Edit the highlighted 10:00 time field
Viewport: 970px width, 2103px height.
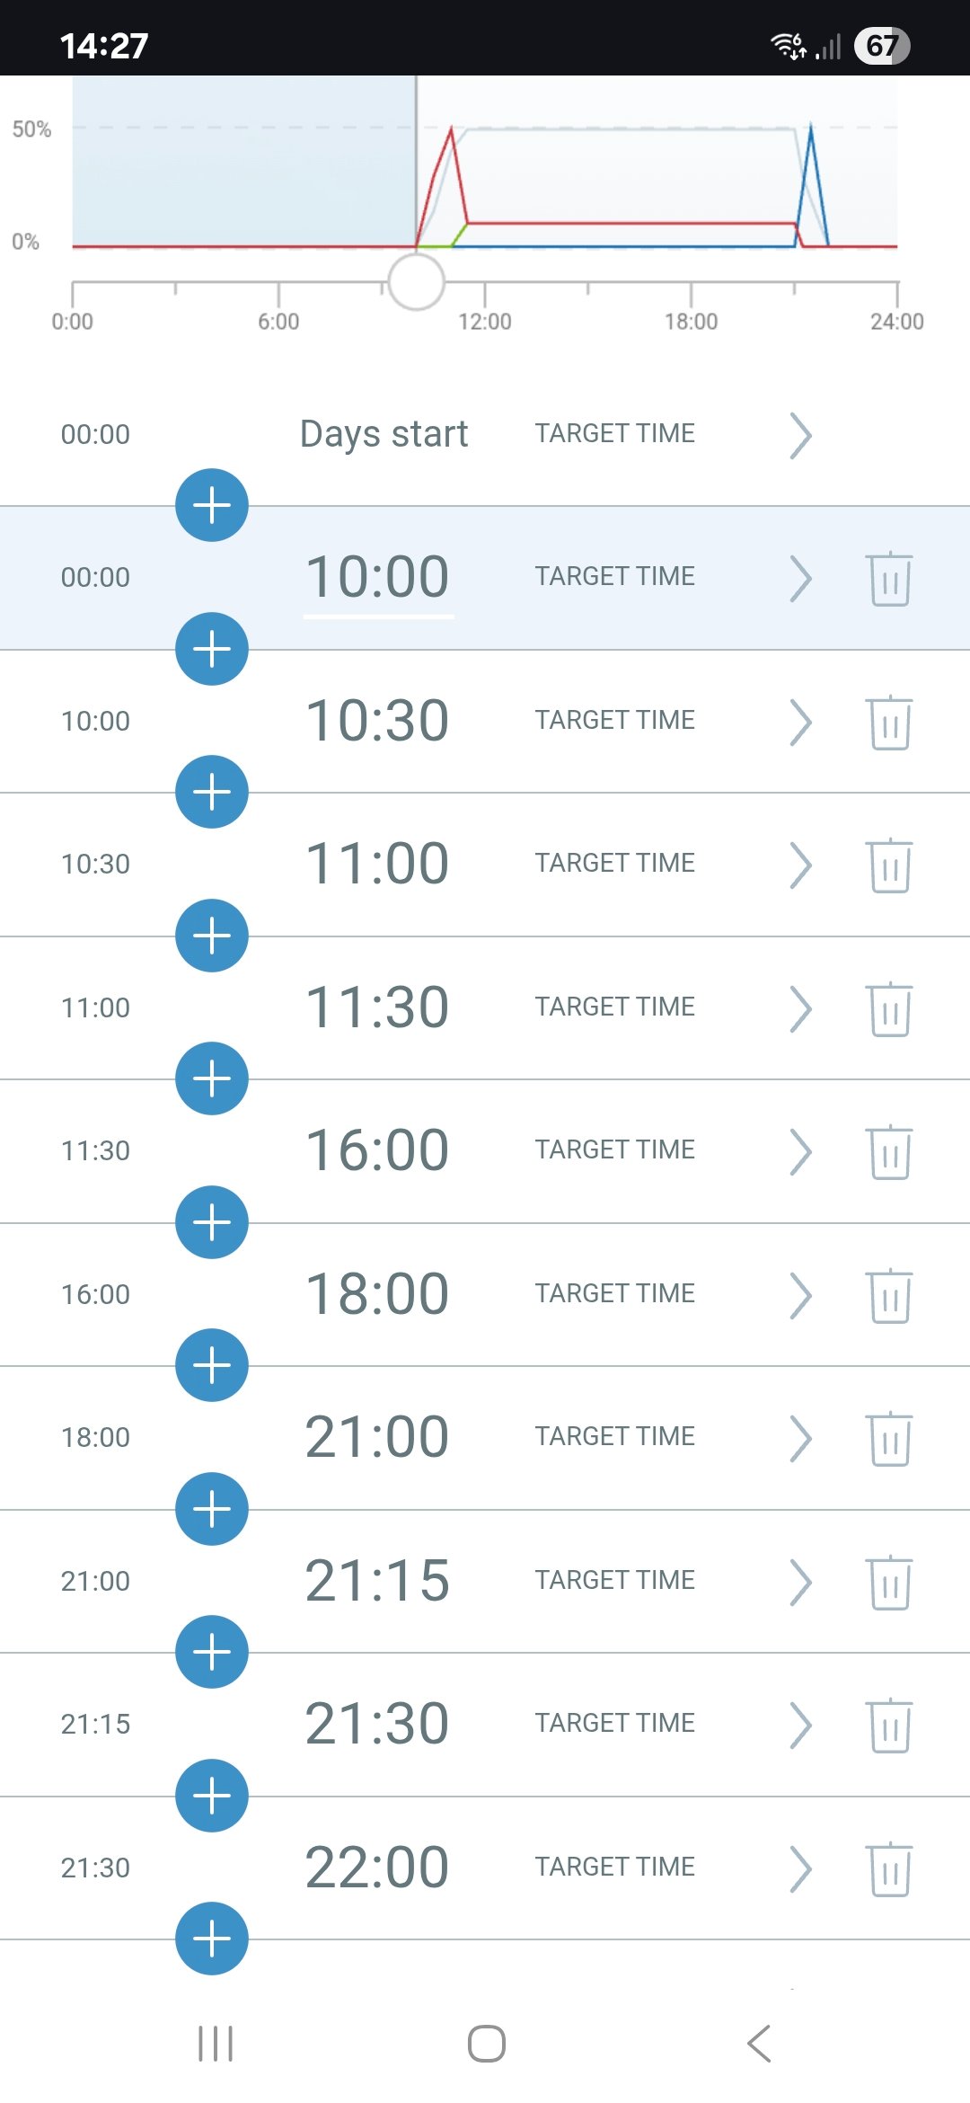click(377, 577)
